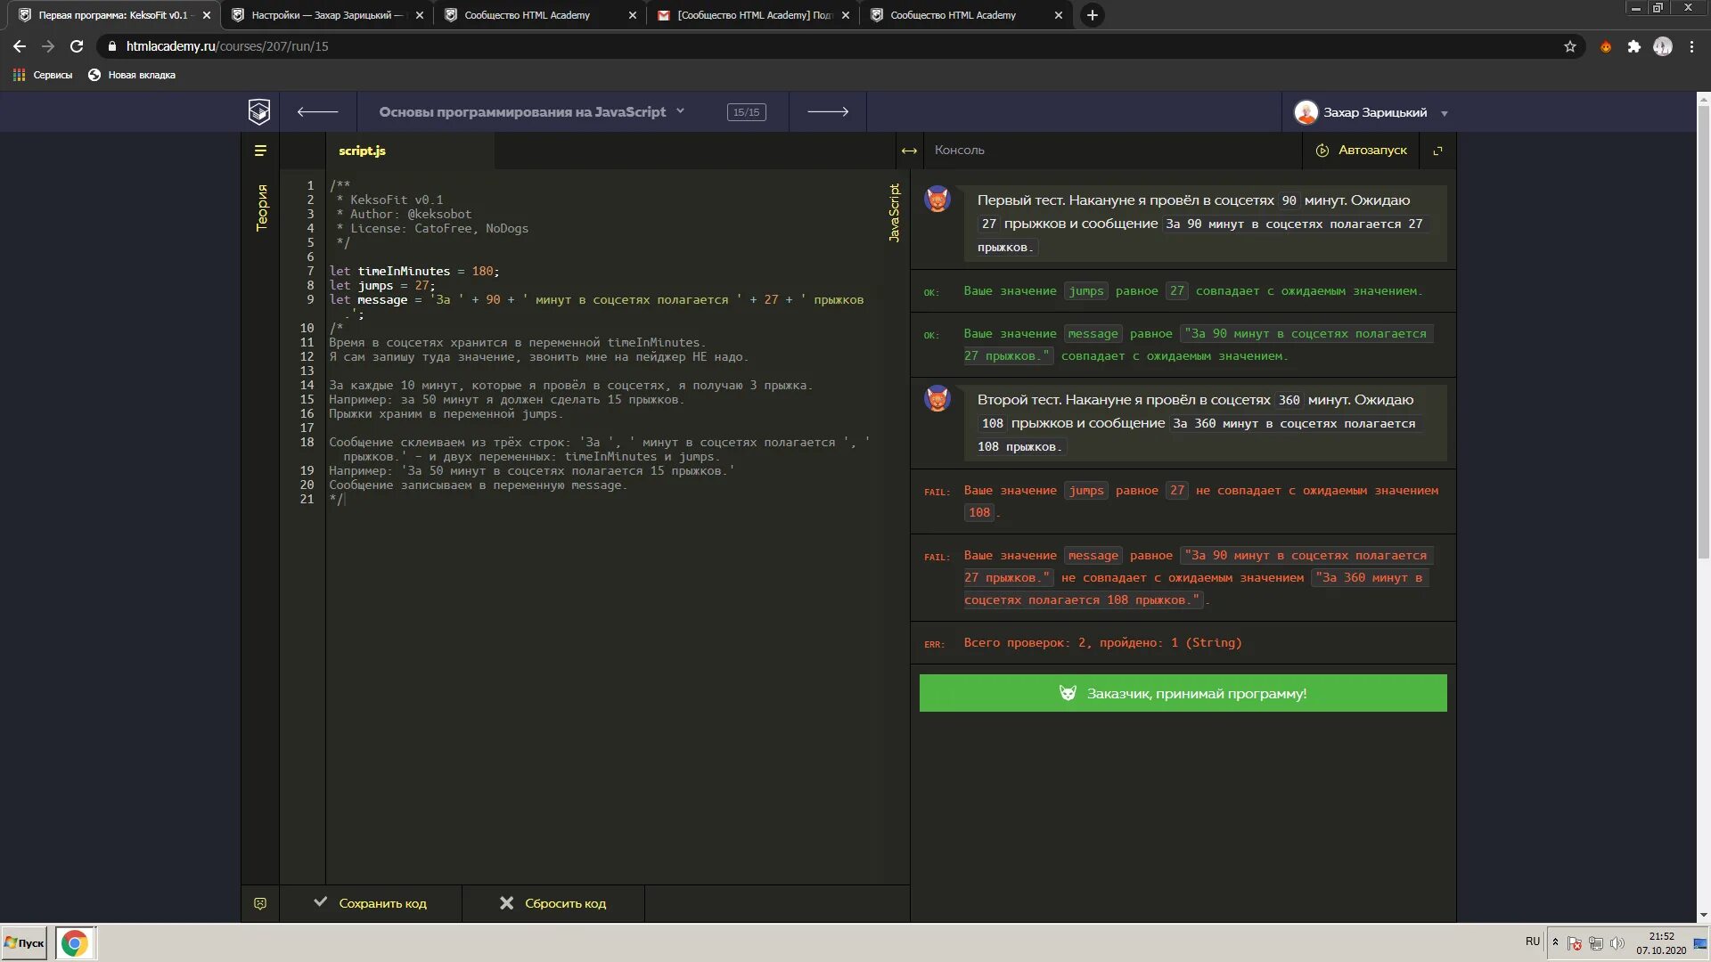The height and width of the screenshot is (962, 1711).
Task: Go to next lesson with right arrow
Action: (x=827, y=111)
